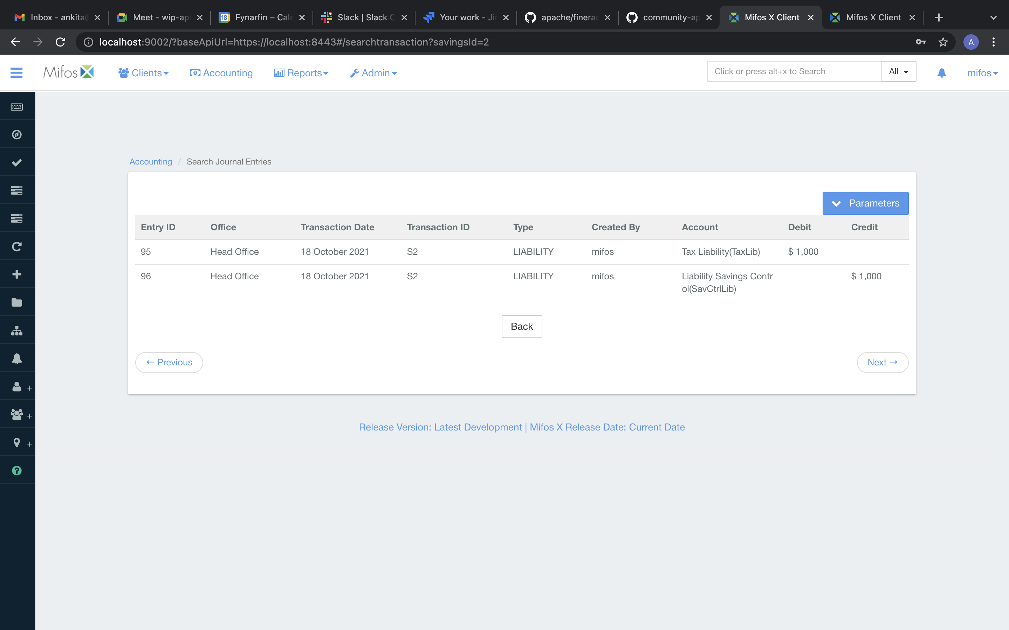Screen dimensions: 1009x630
Task: Go to the Next page
Action: point(882,363)
